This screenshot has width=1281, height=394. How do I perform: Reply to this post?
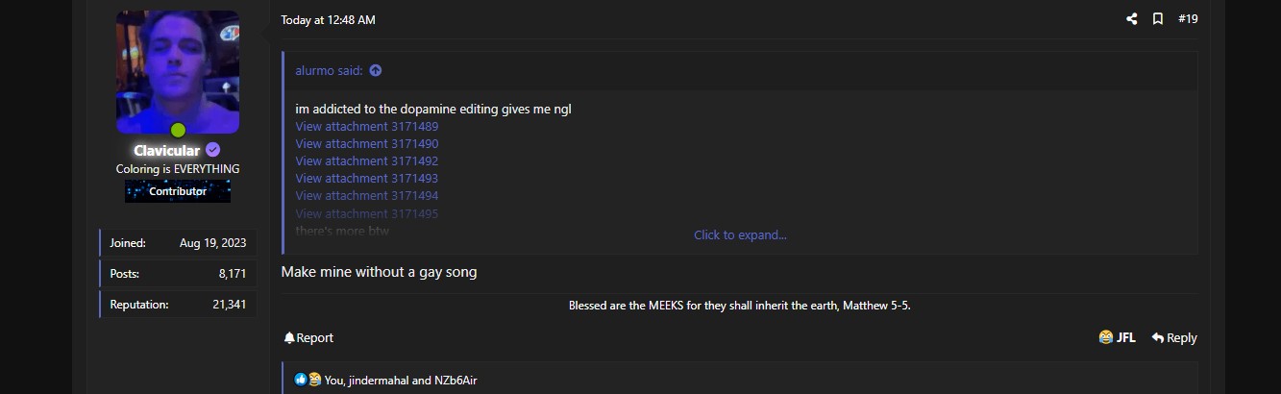pos(1174,338)
